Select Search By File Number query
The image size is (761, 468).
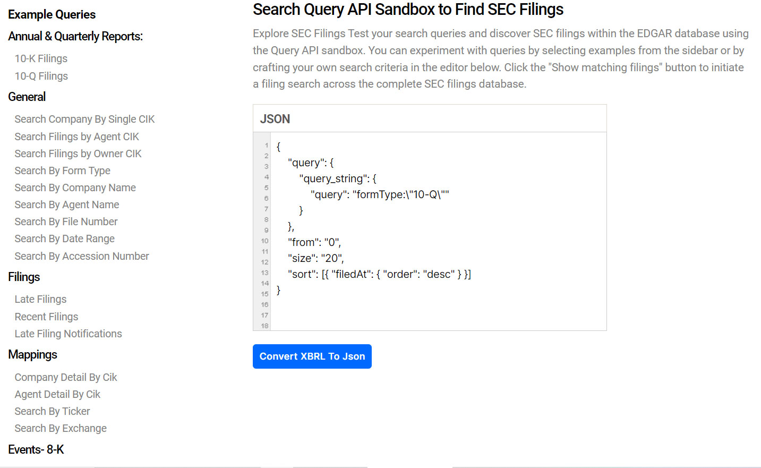pyautogui.click(x=66, y=222)
